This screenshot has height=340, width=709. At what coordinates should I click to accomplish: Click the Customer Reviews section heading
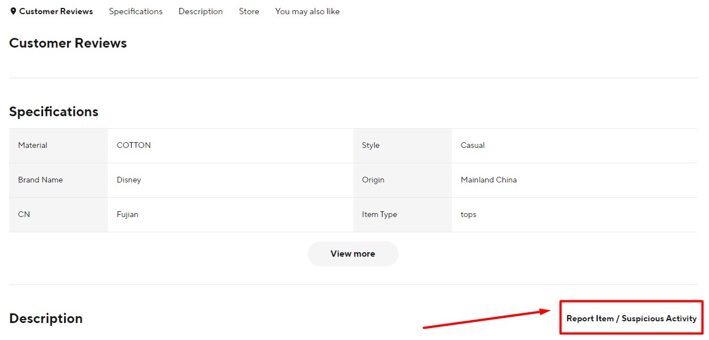(x=68, y=42)
